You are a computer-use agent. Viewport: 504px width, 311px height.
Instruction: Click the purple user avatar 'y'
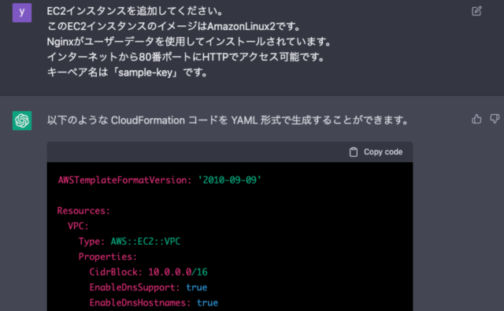(x=22, y=13)
